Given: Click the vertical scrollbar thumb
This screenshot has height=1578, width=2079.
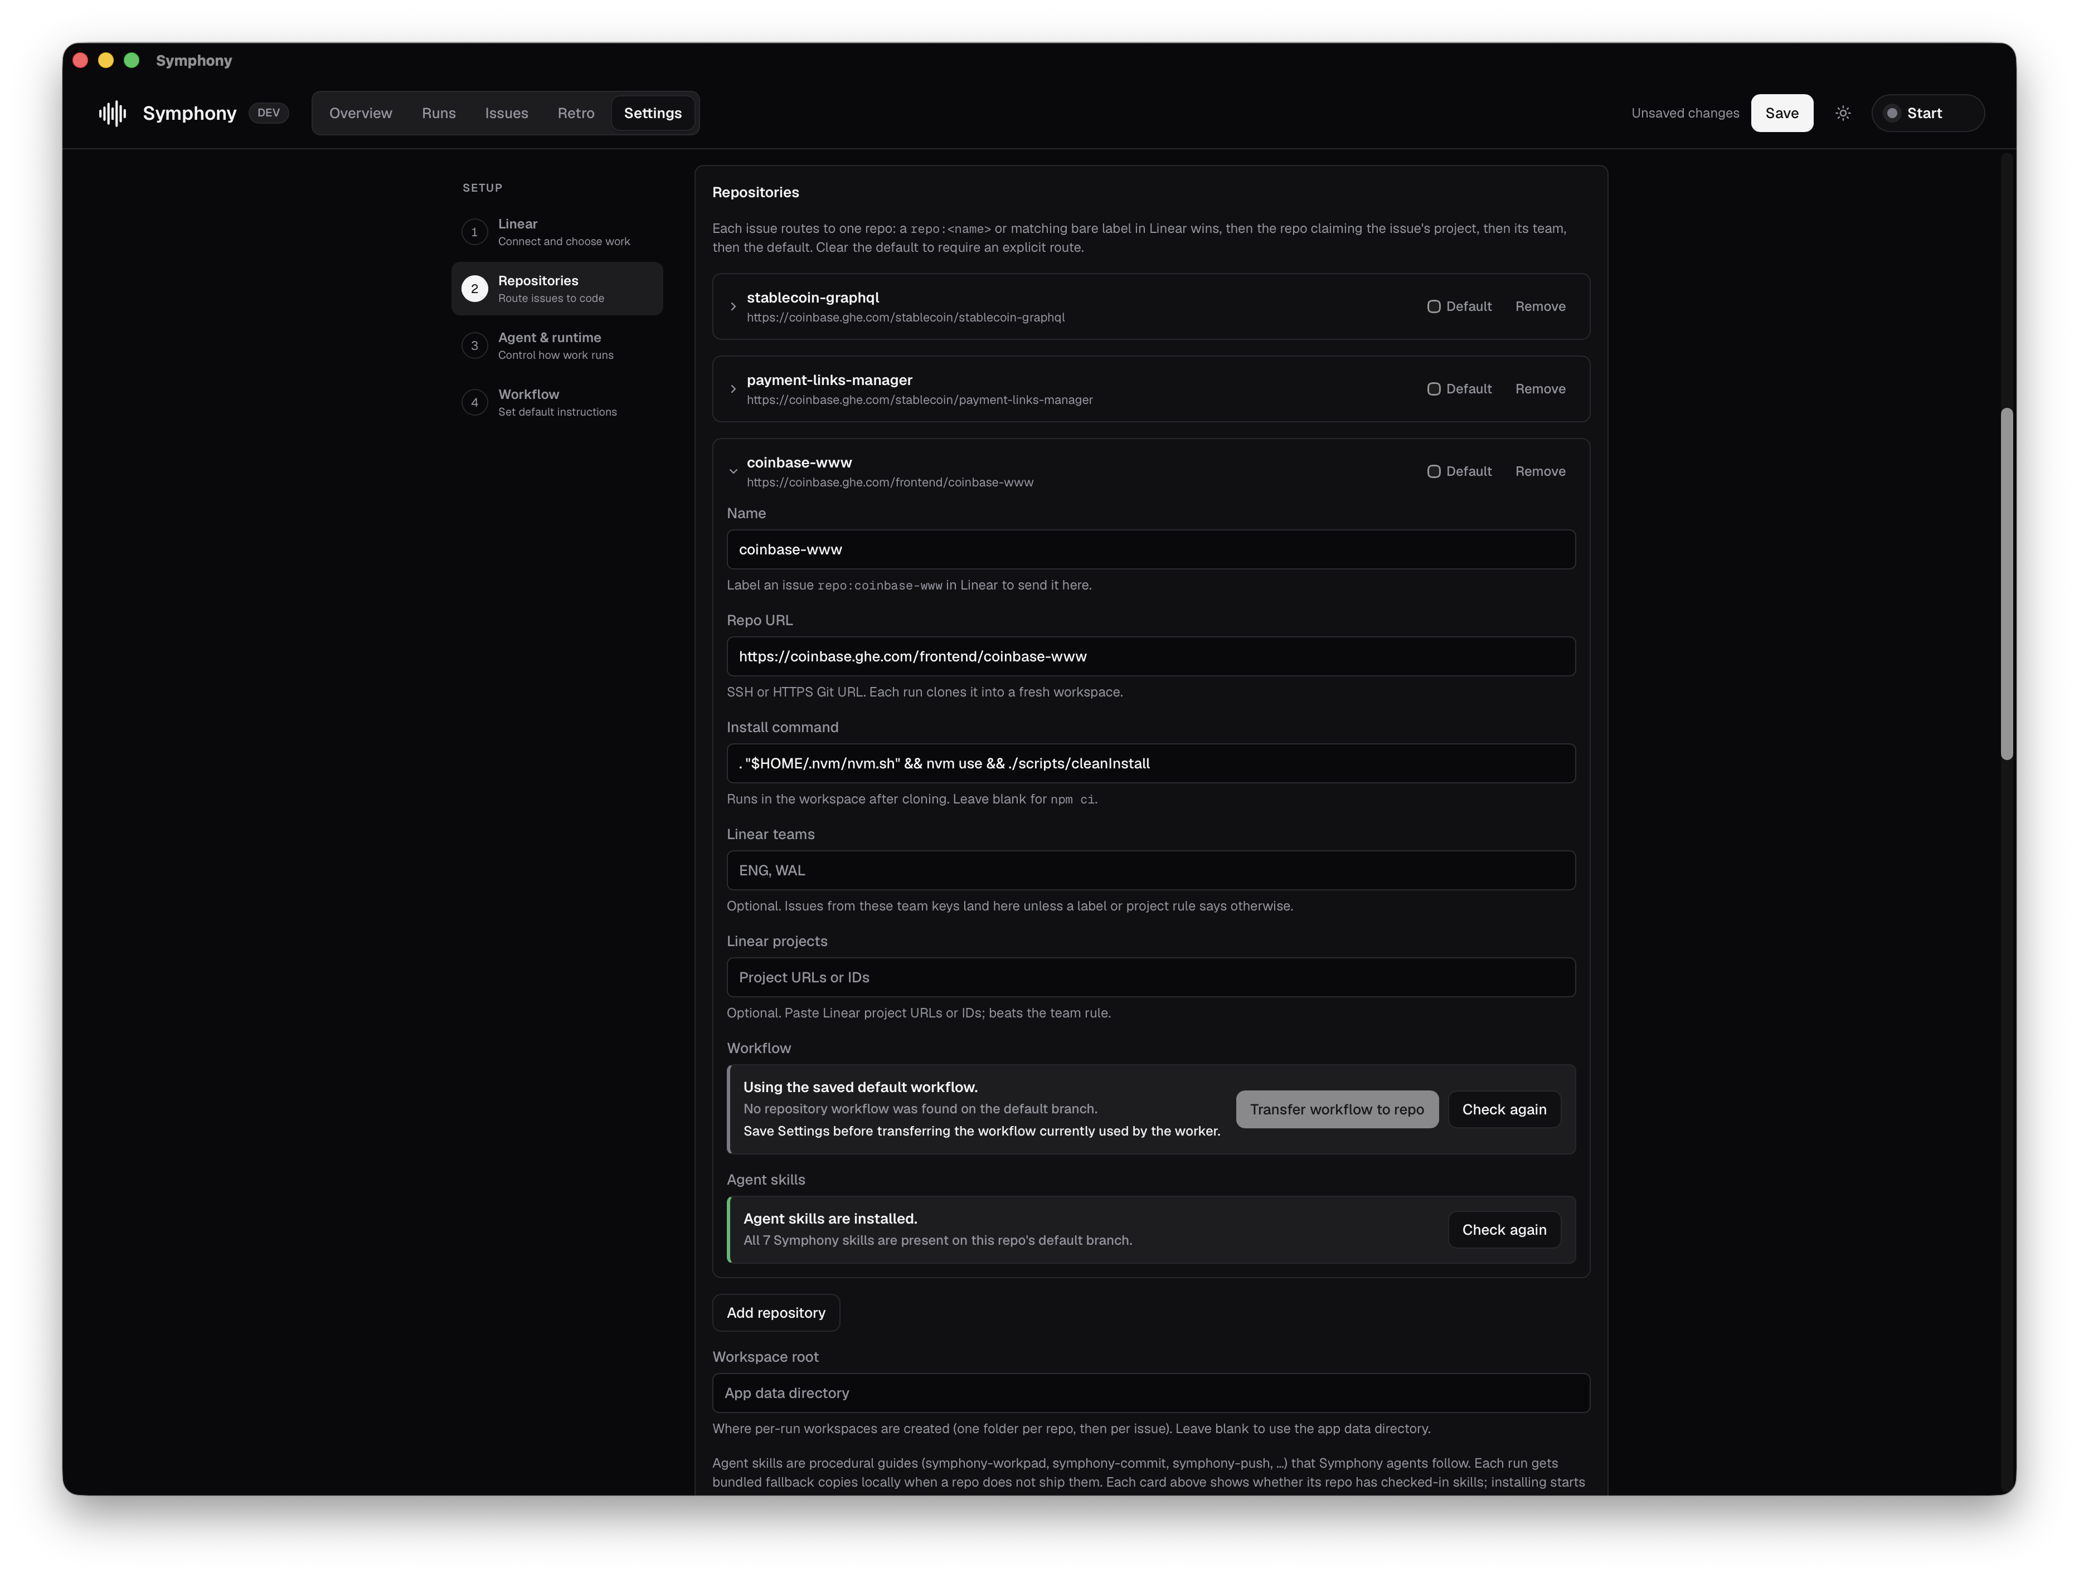Looking at the screenshot, I should point(2007,585).
